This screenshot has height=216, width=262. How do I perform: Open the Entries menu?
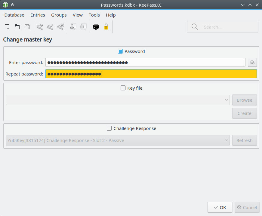click(38, 15)
